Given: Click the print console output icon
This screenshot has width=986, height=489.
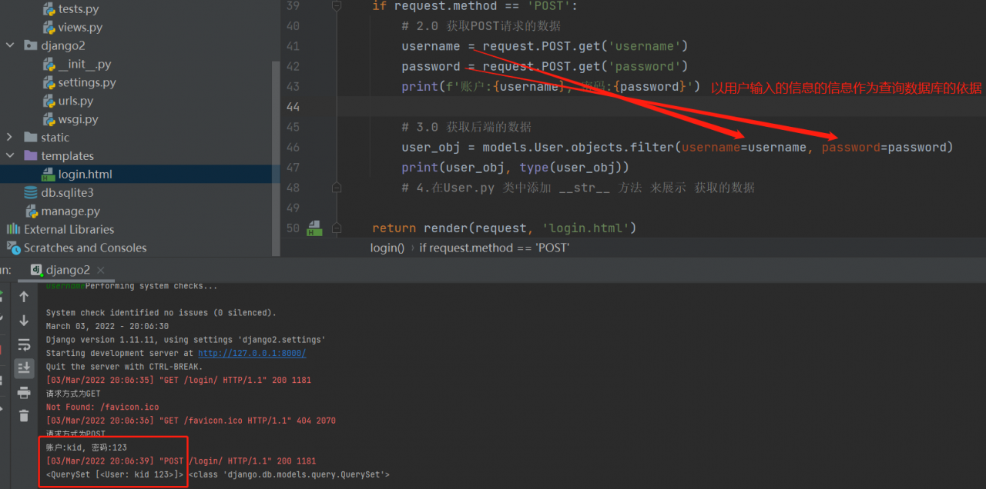Looking at the screenshot, I should [x=24, y=392].
